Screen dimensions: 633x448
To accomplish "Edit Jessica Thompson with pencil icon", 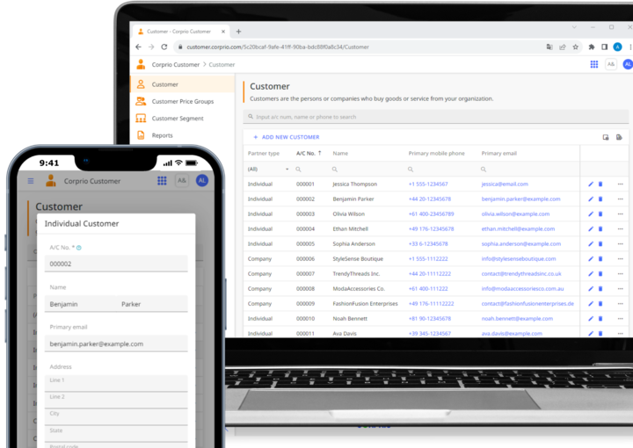I will 591,184.
